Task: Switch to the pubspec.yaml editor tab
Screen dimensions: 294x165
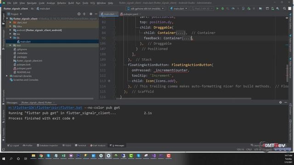Action: (x=130, y=14)
